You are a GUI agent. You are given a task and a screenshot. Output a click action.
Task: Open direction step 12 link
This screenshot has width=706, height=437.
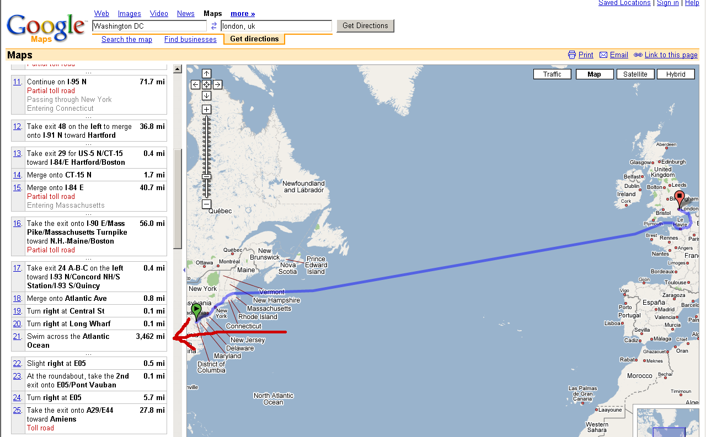click(17, 127)
